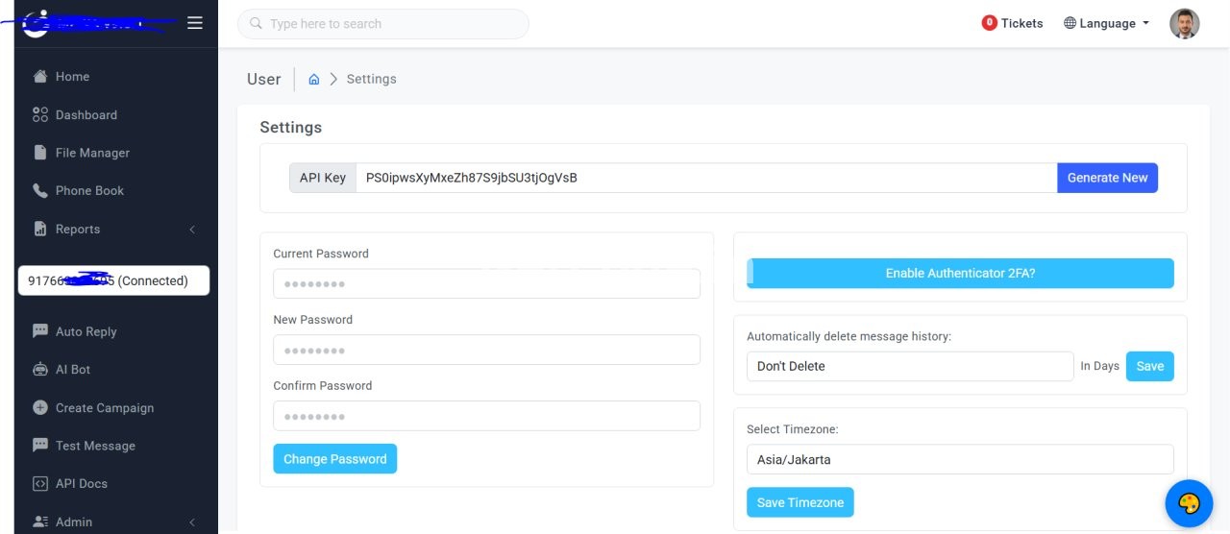Open the Home sidebar icon
Viewport: 1230px width, 534px height.
point(40,77)
